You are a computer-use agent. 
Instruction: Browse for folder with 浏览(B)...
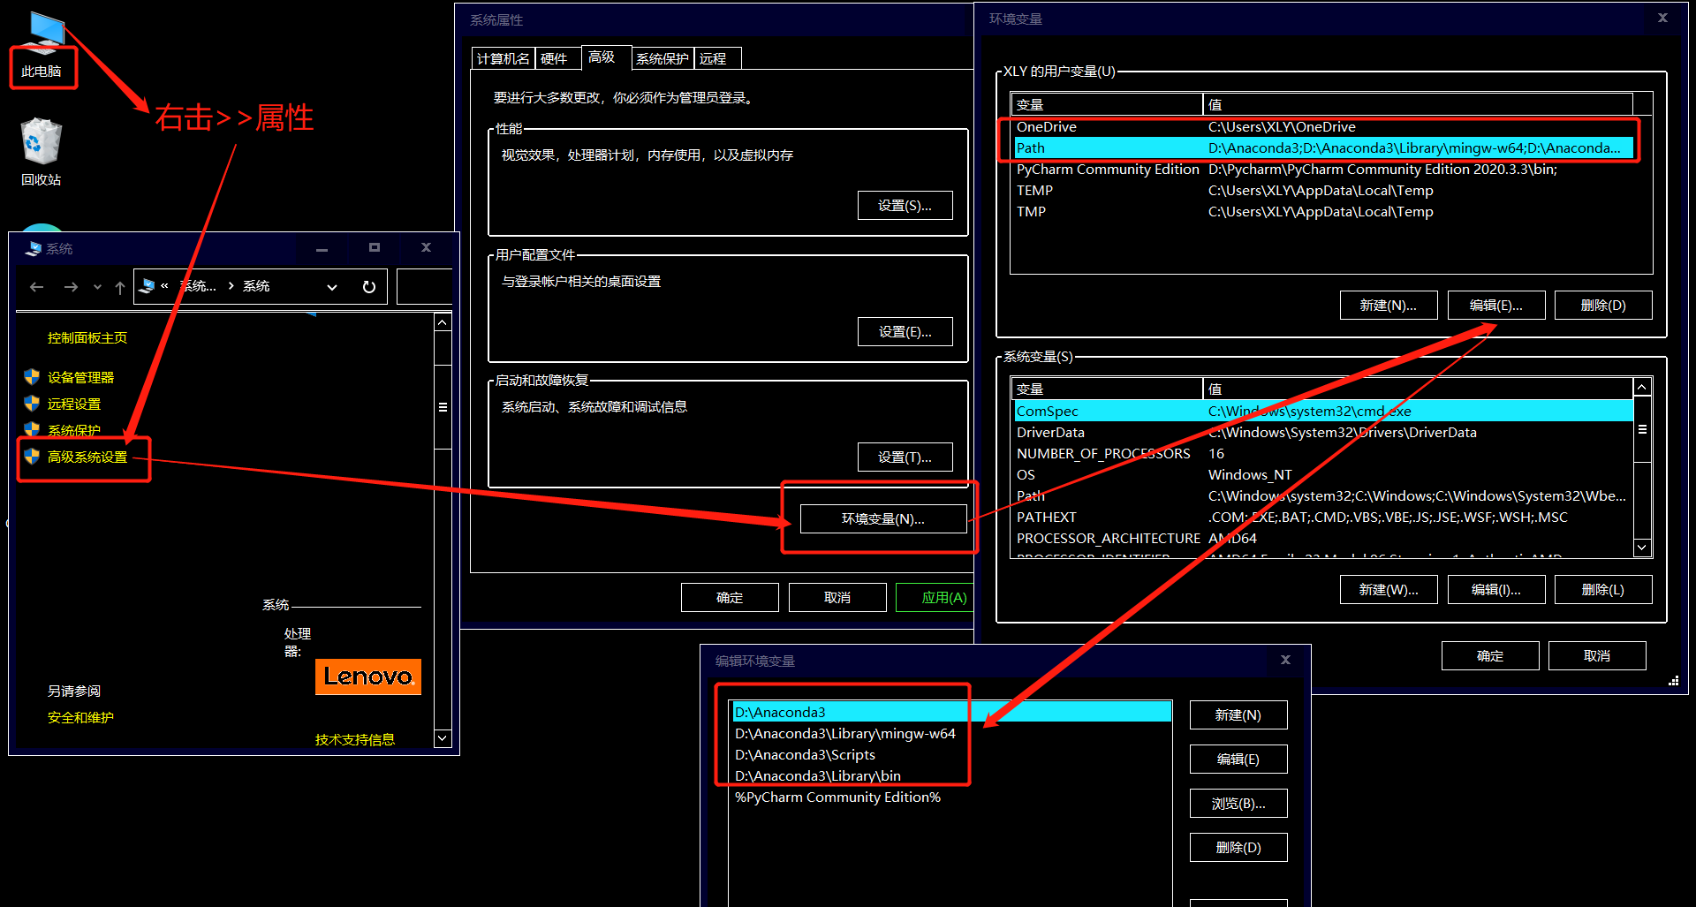click(x=1238, y=804)
